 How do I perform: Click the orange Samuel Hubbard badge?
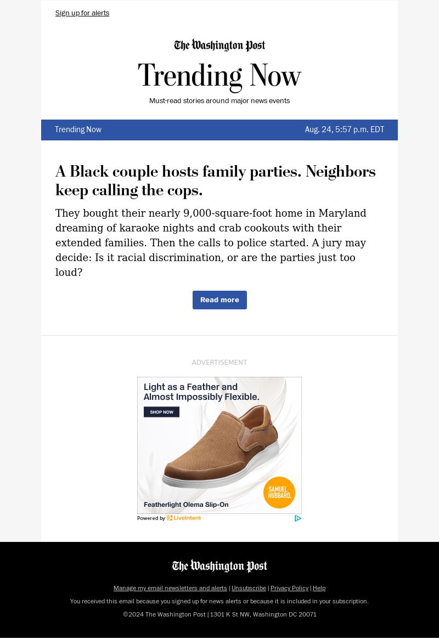(x=279, y=492)
